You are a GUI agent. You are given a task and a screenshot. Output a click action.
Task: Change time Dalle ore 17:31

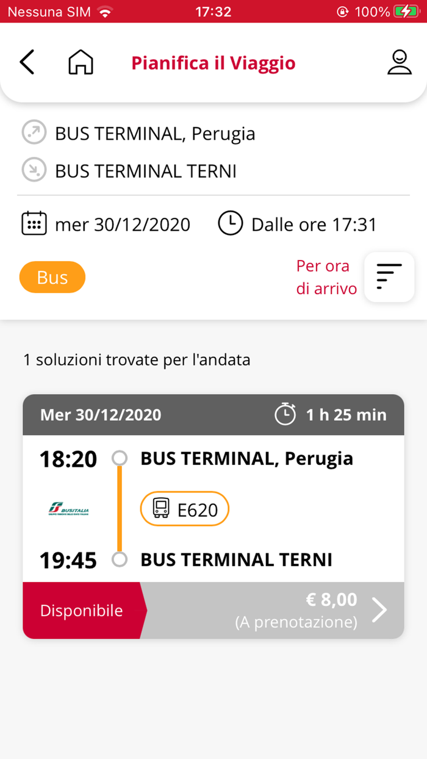[x=314, y=225]
